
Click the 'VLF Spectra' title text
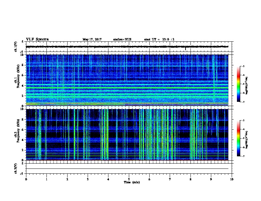(37, 39)
